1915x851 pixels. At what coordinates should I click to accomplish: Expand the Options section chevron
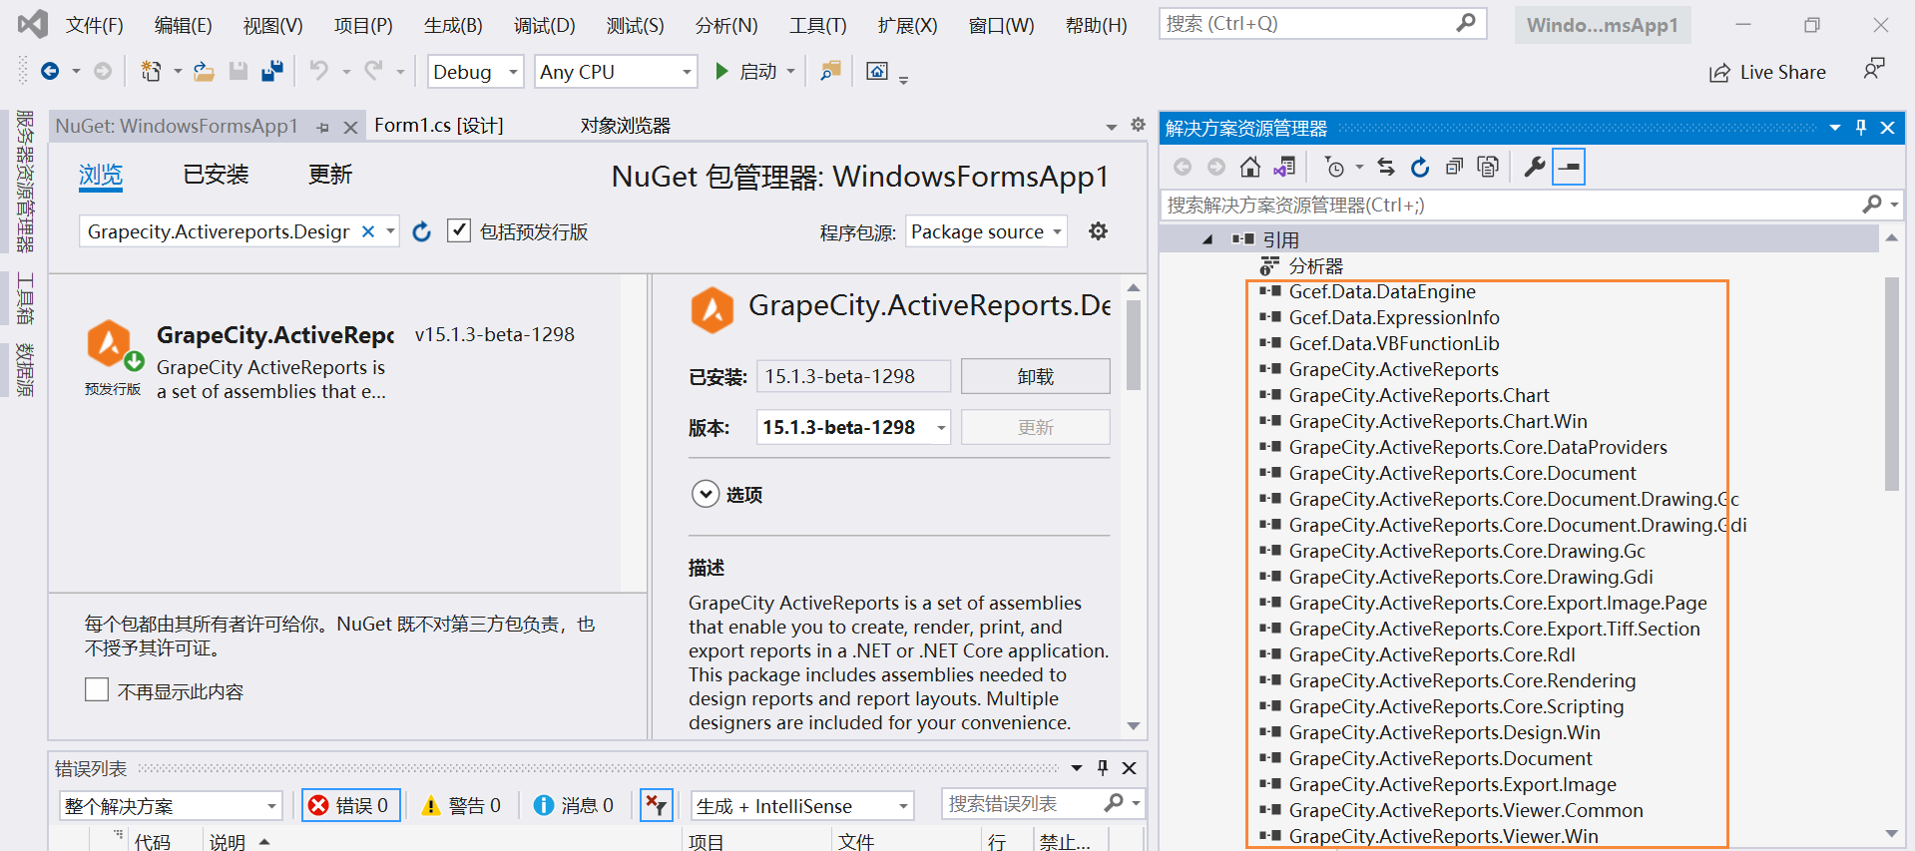click(706, 494)
